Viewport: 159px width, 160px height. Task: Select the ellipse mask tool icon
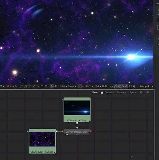click(x=46, y=86)
